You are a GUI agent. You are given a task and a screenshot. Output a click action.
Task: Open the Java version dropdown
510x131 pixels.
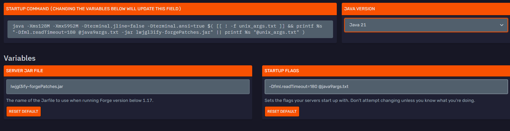[x=425, y=25]
